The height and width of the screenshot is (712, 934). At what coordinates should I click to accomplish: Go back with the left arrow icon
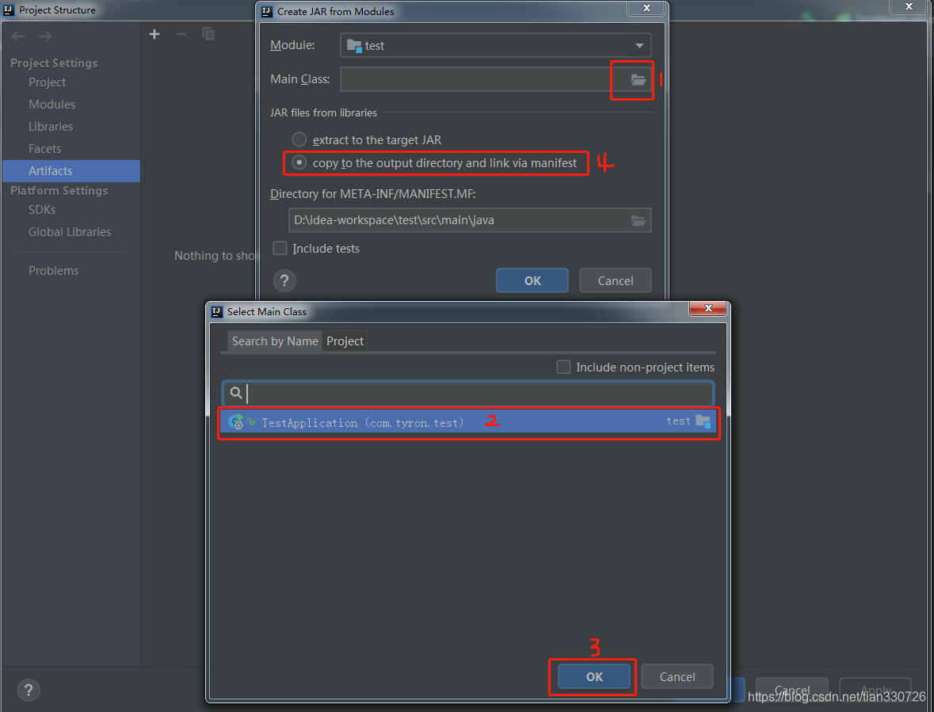tap(18, 37)
